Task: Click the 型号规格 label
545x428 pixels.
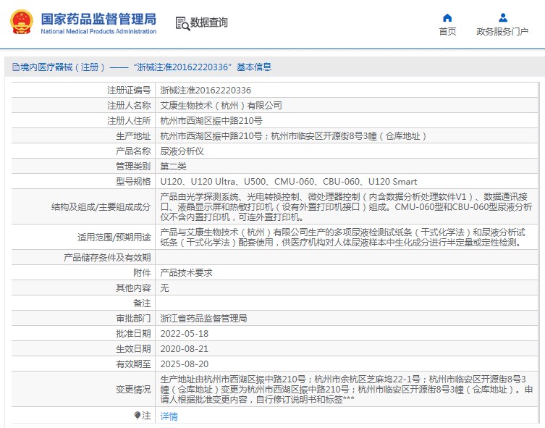Action: click(133, 182)
